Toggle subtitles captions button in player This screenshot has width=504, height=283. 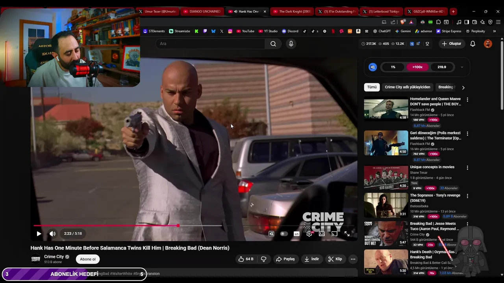click(296, 233)
